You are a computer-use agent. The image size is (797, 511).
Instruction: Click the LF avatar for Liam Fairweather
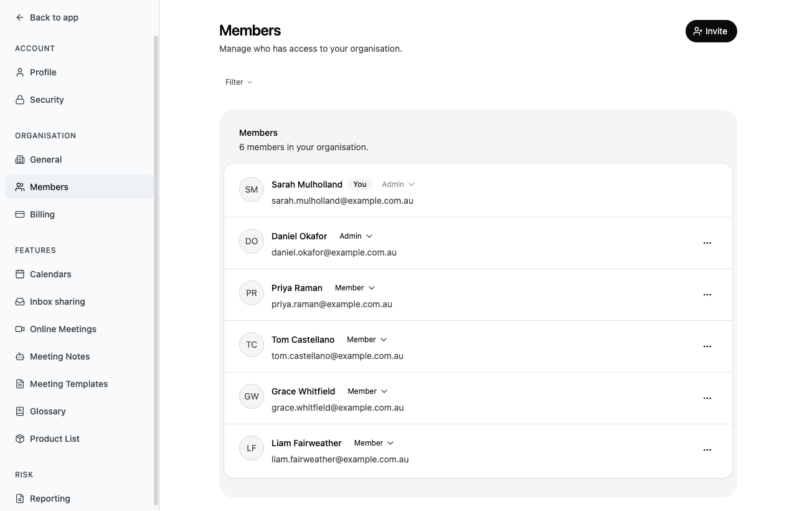(x=252, y=448)
